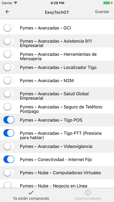This screenshot has height=202, width=114.
Task: Open the Ya están comprando tab
Action: tap(31, 195)
